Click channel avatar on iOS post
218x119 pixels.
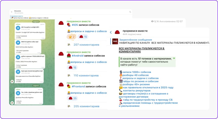tap(61, 23)
